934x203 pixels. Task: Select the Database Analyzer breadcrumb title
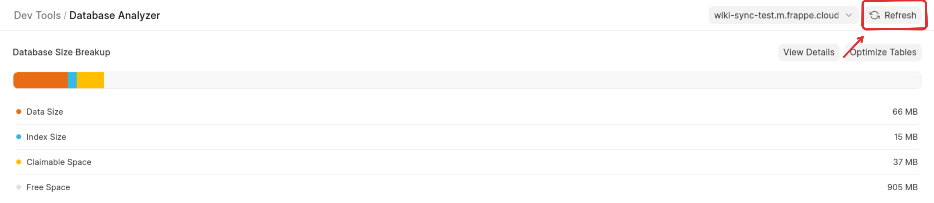tap(115, 15)
